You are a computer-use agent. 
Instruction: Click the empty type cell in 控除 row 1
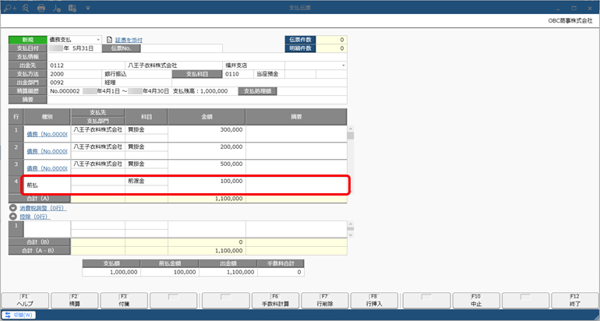point(47,229)
